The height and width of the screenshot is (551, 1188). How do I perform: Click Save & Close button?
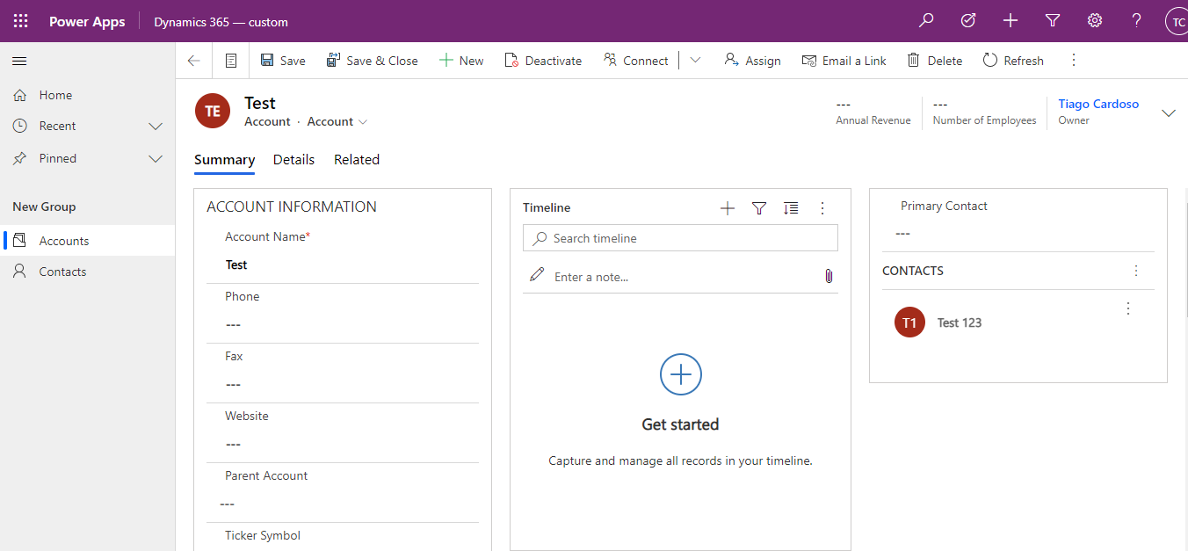pyautogui.click(x=372, y=61)
